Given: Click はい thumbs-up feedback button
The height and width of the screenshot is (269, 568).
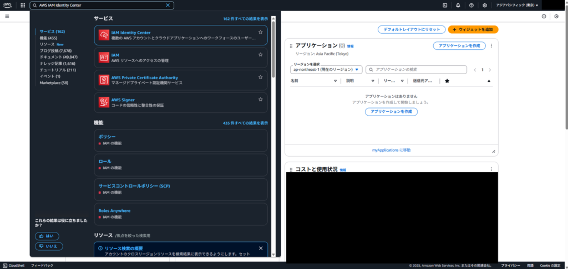Looking at the screenshot, I should click(x=47, y=236).
